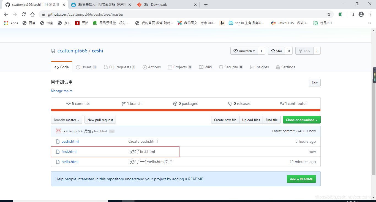Open the repository Settings tab
Image resolution: width=376 pixels, height=202 pixels.
coord(285,67)
